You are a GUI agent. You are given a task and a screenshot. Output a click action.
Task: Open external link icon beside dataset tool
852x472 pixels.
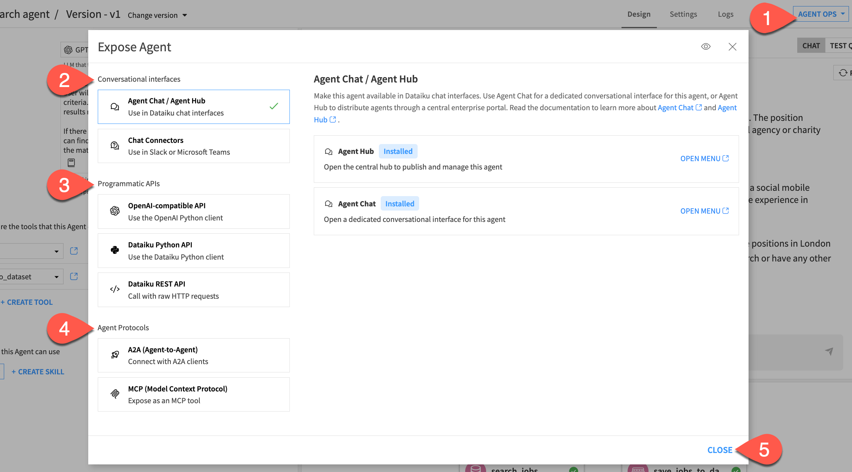pyautogui.click(x=74, y=276)
